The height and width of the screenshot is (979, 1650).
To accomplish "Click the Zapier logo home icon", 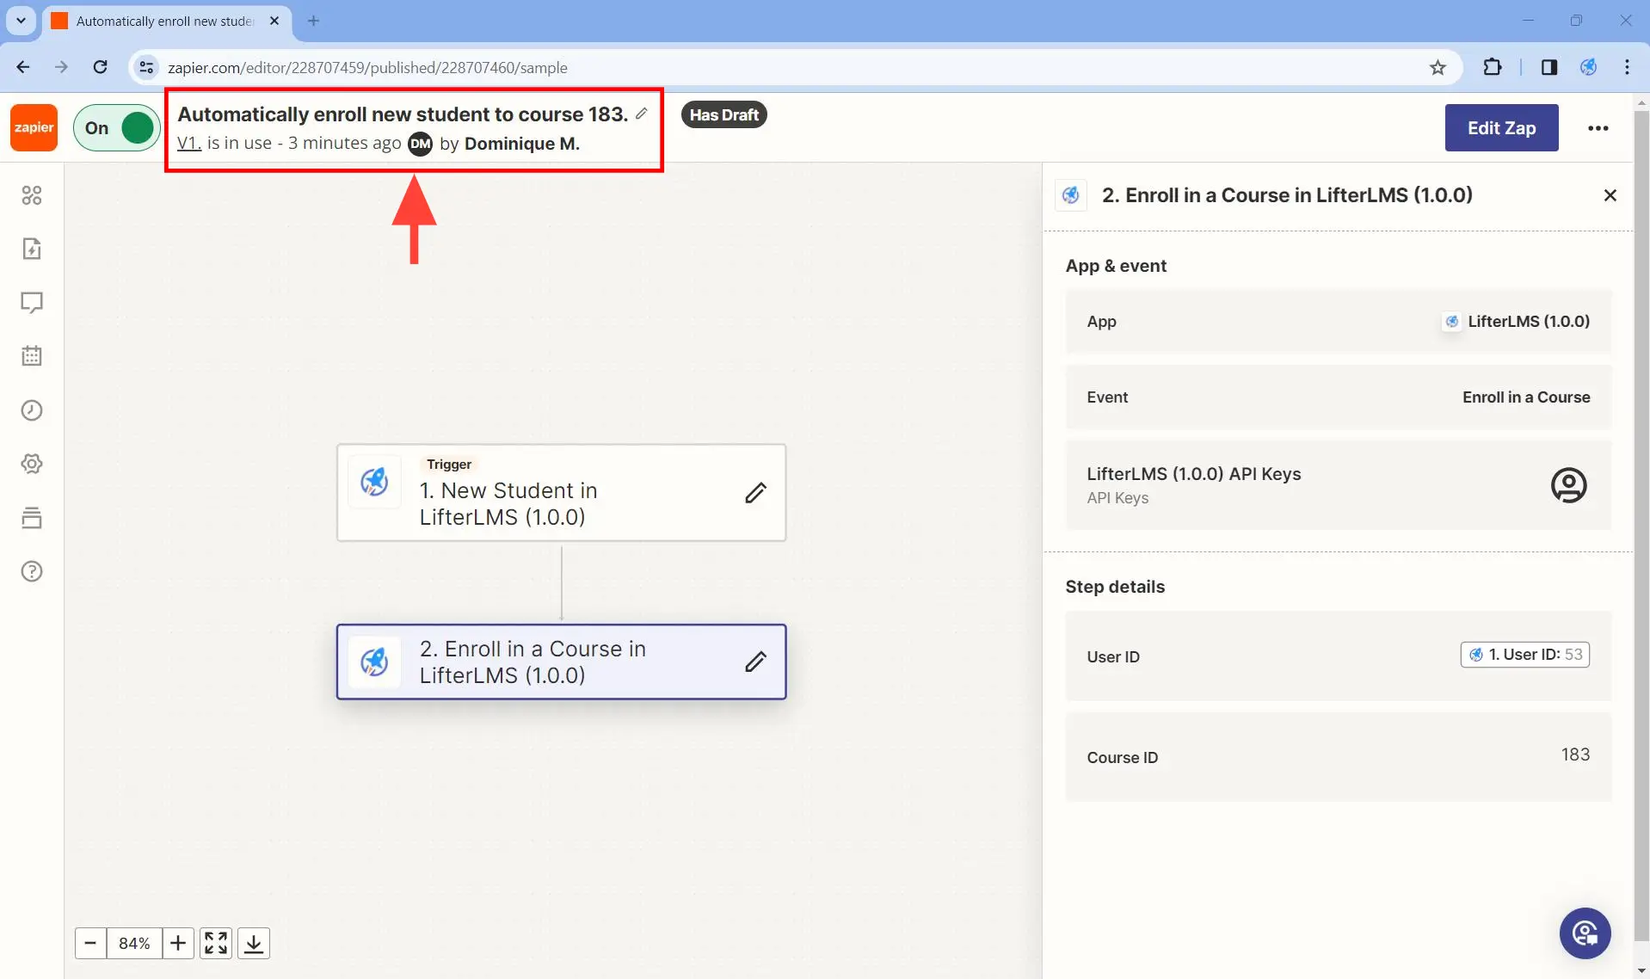I will click(x=34, y=127).
